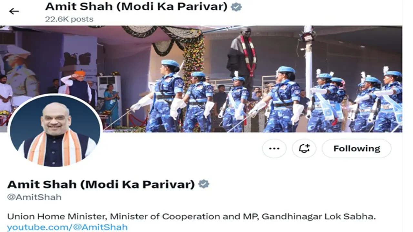Click the Amit Shah (Modi Ka Parivar) header title
Screen dimensions: 413x232
pos(136,6)
